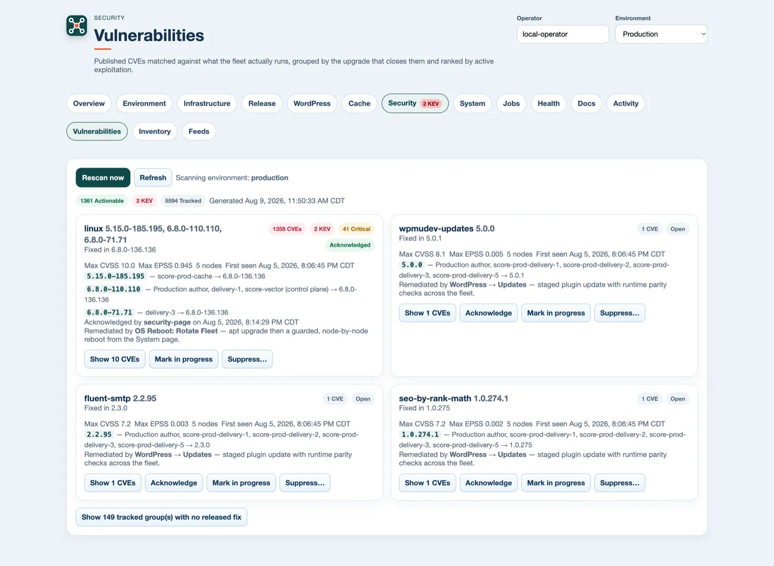Click the Vulnerabilities page heading
The height and width of the screenshot is (566, 774).
[149, 35]
